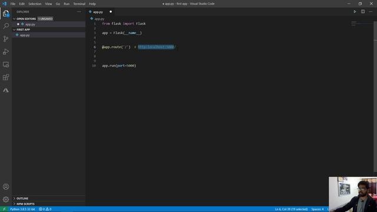Screen dimensions: 377x212
Task: Click on the 'app = Flask(__name__)' line
Action: tap(122, 33)
